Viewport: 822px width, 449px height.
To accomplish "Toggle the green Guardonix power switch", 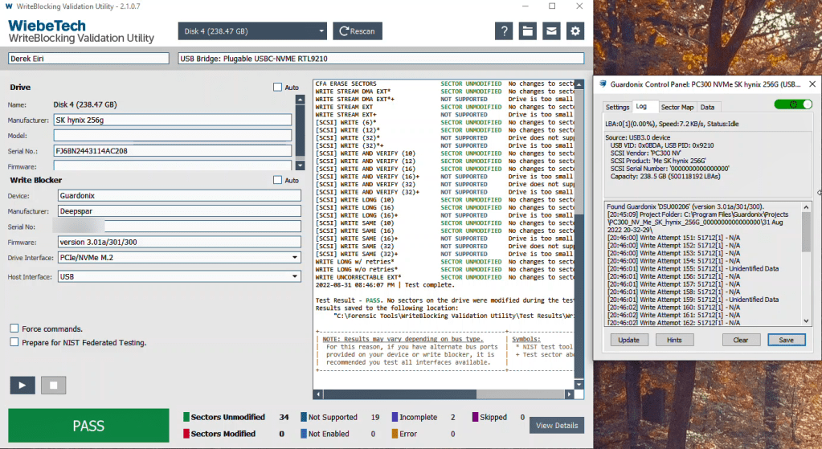I will tap(793, 104).
